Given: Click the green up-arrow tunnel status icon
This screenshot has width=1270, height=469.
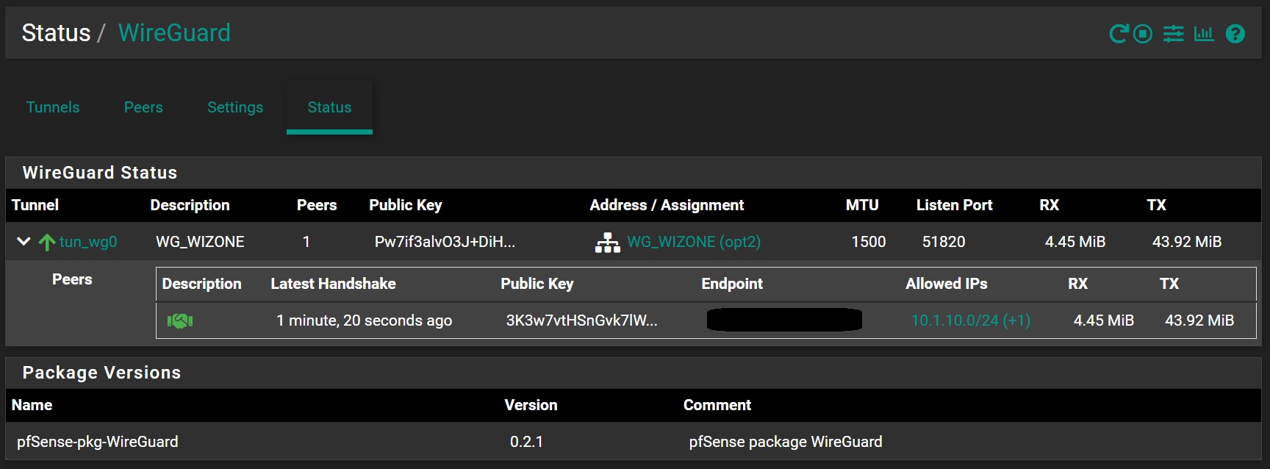Looking at the screenshot, I should tap(47, 242).
